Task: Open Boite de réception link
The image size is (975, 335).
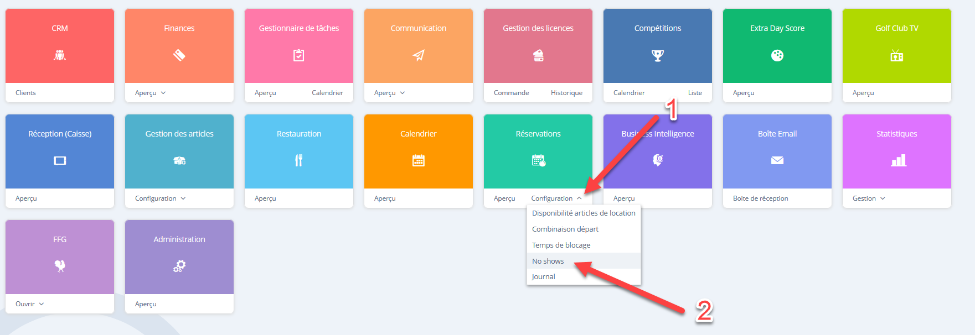Action: coord(761,198)
